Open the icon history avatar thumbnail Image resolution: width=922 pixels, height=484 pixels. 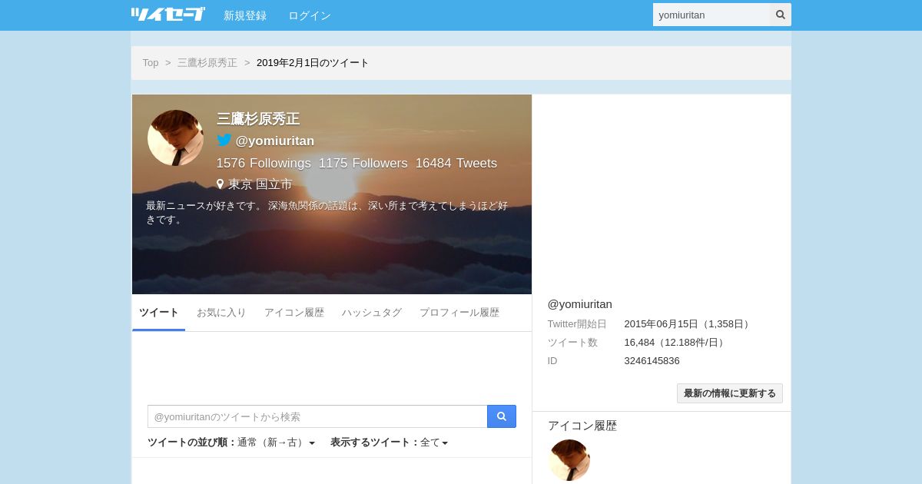coord(569,460)
